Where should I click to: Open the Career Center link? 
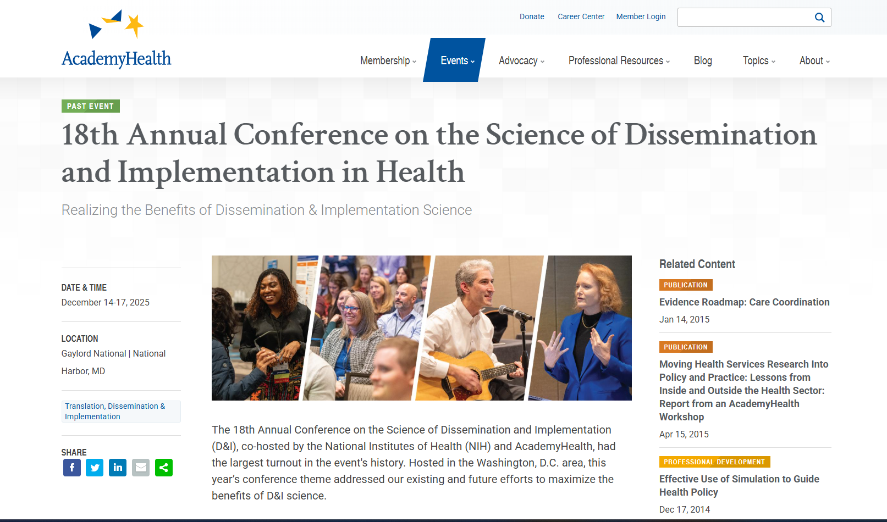point(581,16)
